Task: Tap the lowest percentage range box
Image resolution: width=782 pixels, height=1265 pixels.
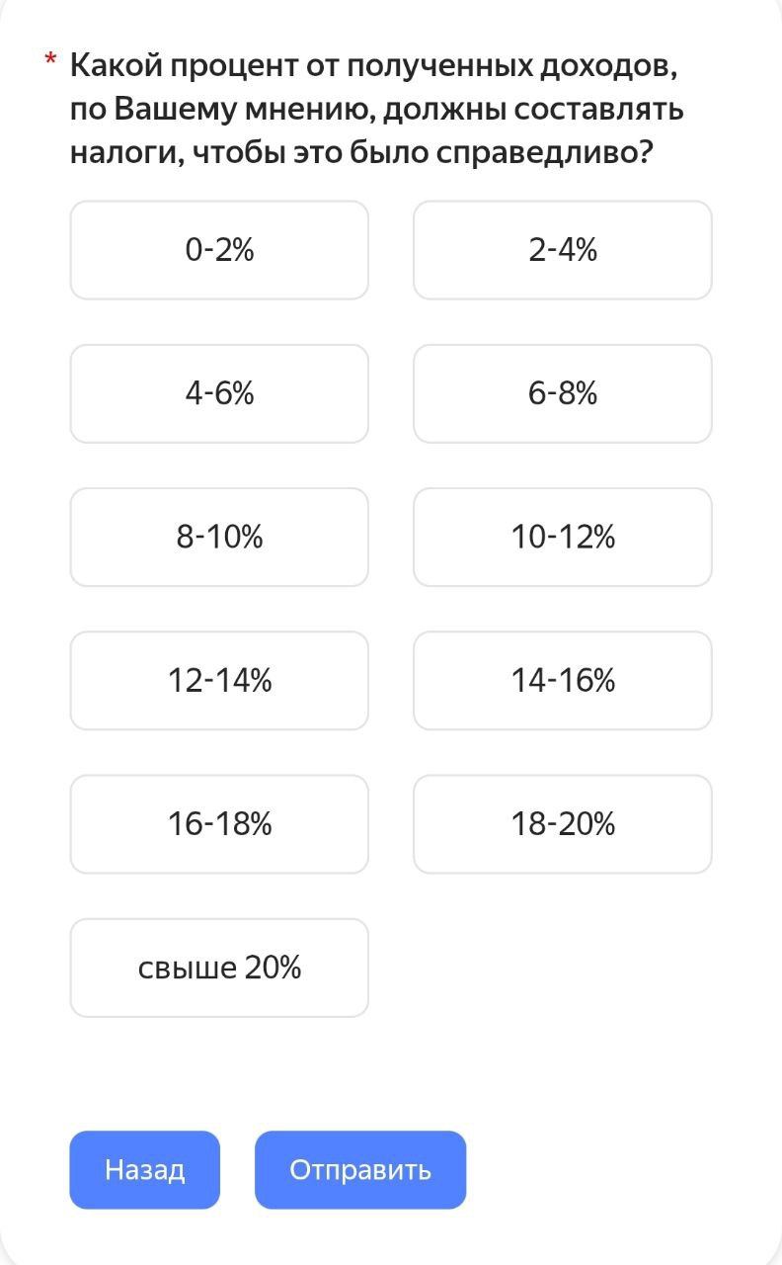Action: point(219,250)
